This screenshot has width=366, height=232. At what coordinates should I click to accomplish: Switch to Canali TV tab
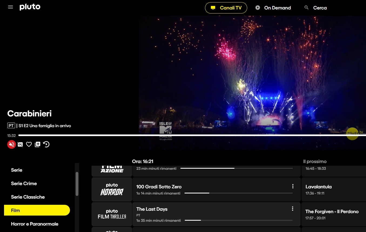tap(226, 8)
